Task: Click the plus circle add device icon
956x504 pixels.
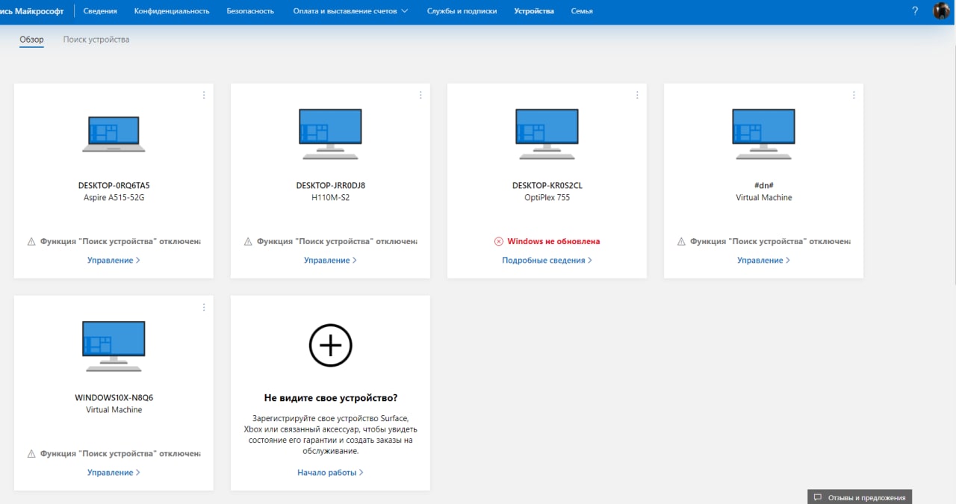Action: pos(330,345)
